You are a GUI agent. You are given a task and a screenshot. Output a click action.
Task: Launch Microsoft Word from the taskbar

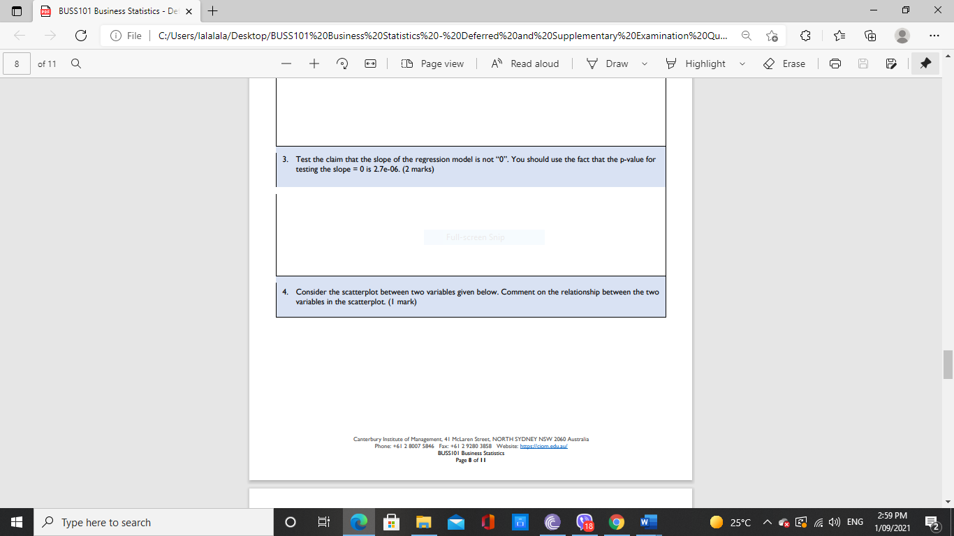pos(647,522)
